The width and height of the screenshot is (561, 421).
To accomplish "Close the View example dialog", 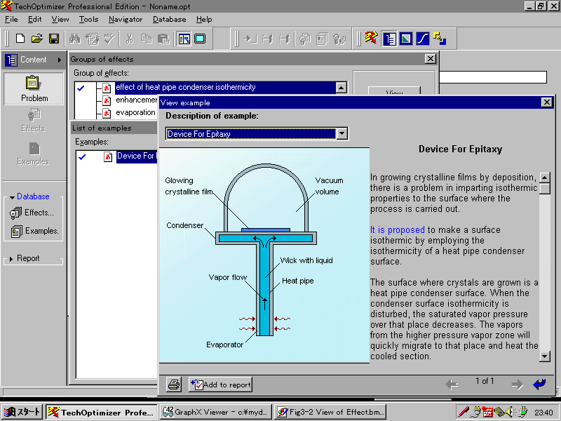I will [x=547, y=102].
